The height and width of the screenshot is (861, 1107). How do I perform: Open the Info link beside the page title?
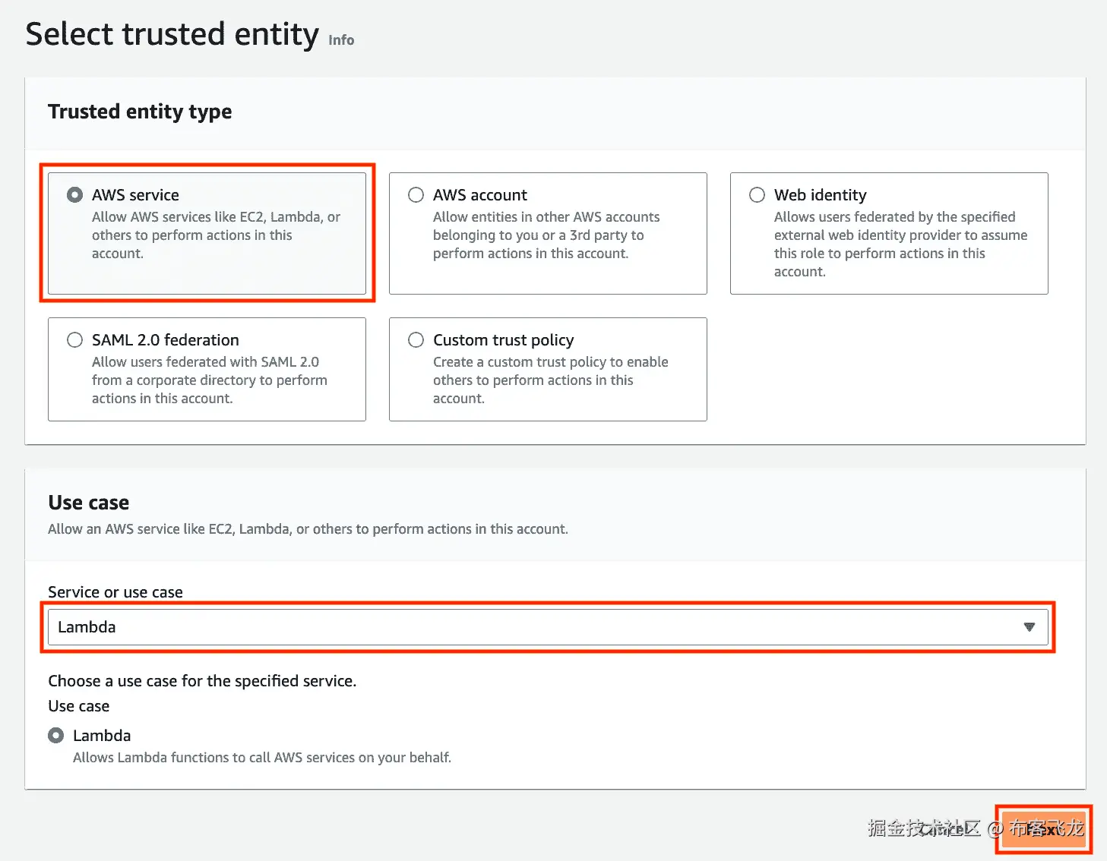pos(341,39)
